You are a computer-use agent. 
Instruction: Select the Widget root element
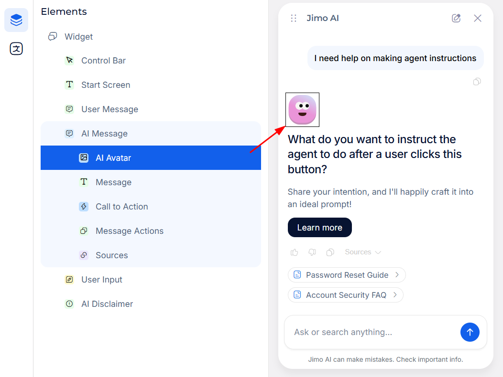tap(78, 37)
